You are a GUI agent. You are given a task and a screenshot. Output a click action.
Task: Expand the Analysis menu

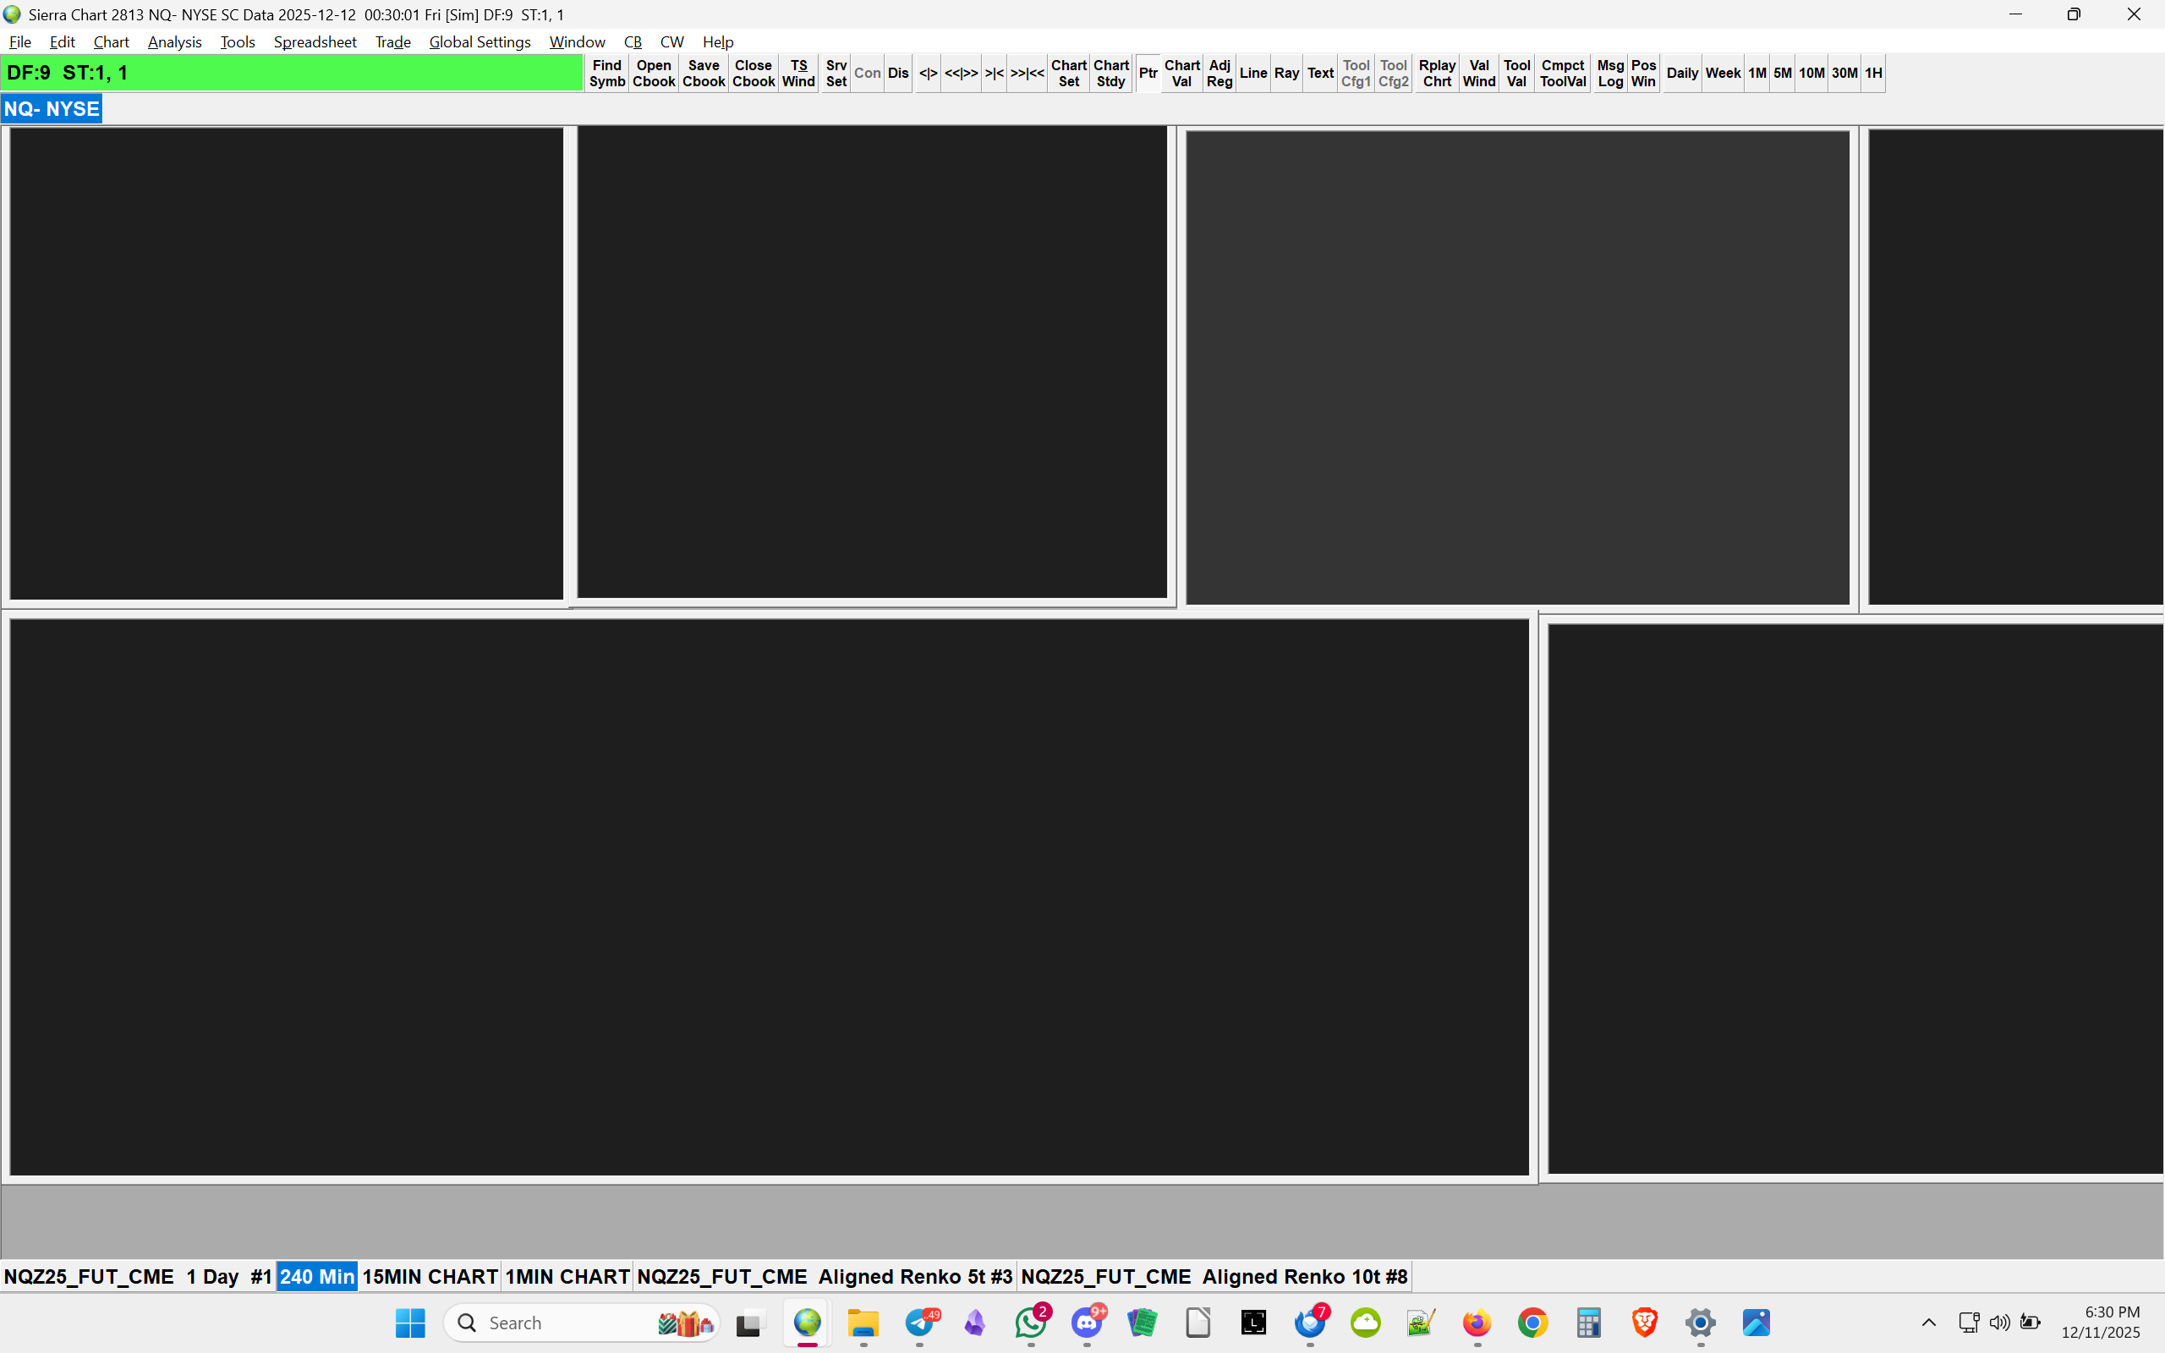pos(174,42)
